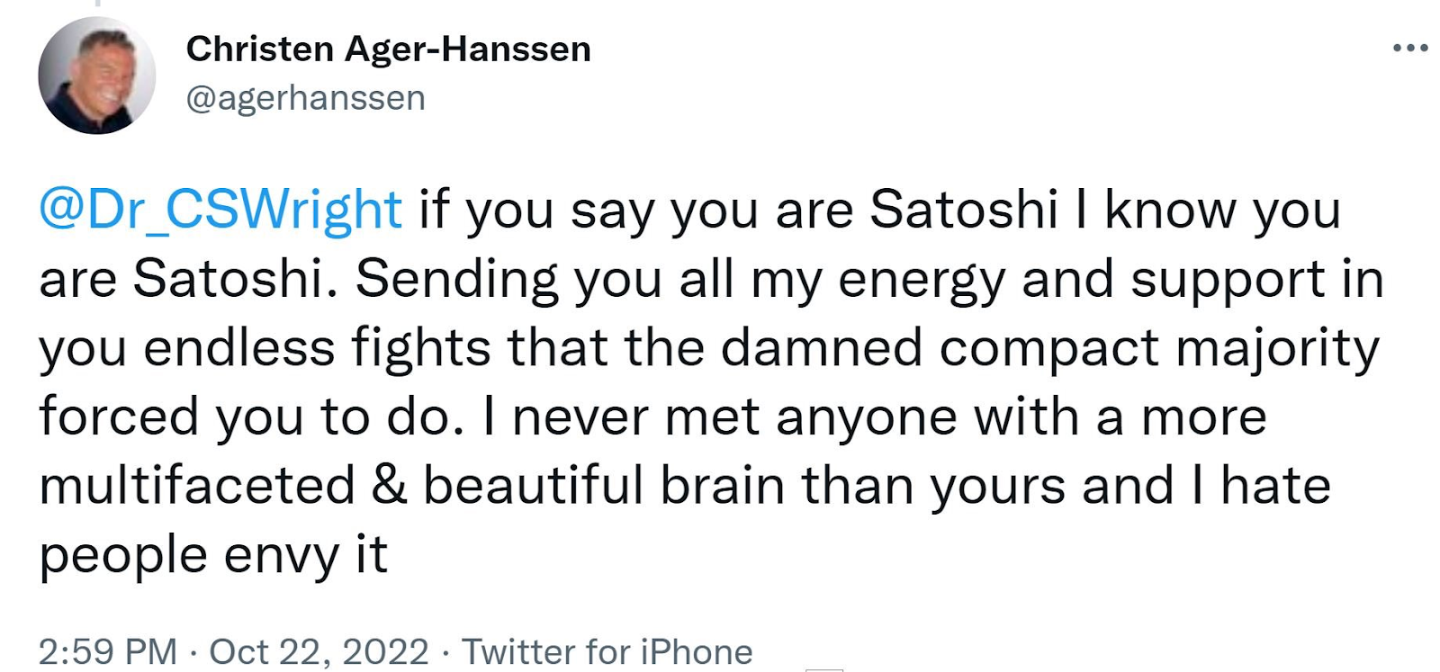Click the phrase "damned compact majority"

point(1050,349)
